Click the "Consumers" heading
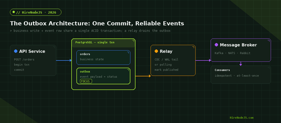 pos(222,70)
